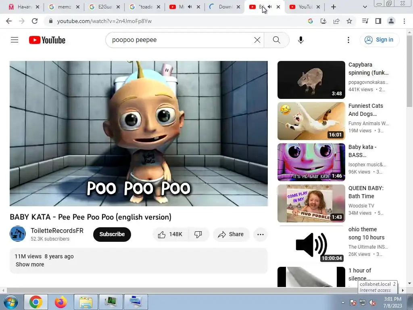This screenshot has width=413, height=310.
Task: Toggle the Chrome side panel icon
Action: click(x=378, y=21)
